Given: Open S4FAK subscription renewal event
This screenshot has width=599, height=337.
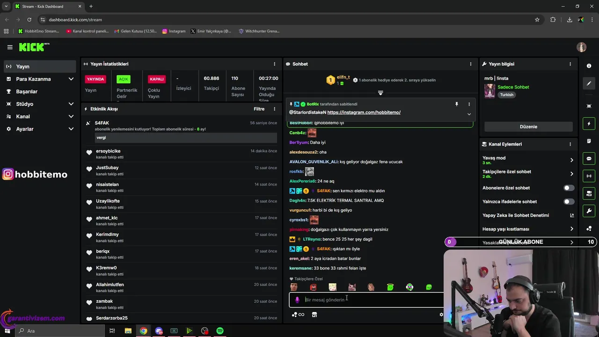Looking at the screenshot, I should 182,130.
